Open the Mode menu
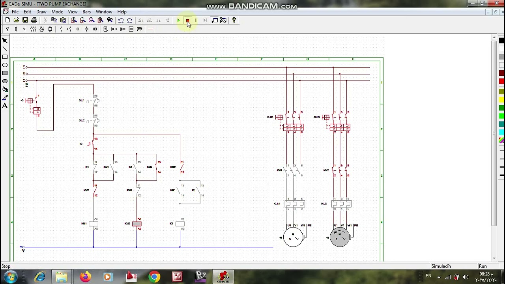The image size is (505, 284). tap(57, 12)
